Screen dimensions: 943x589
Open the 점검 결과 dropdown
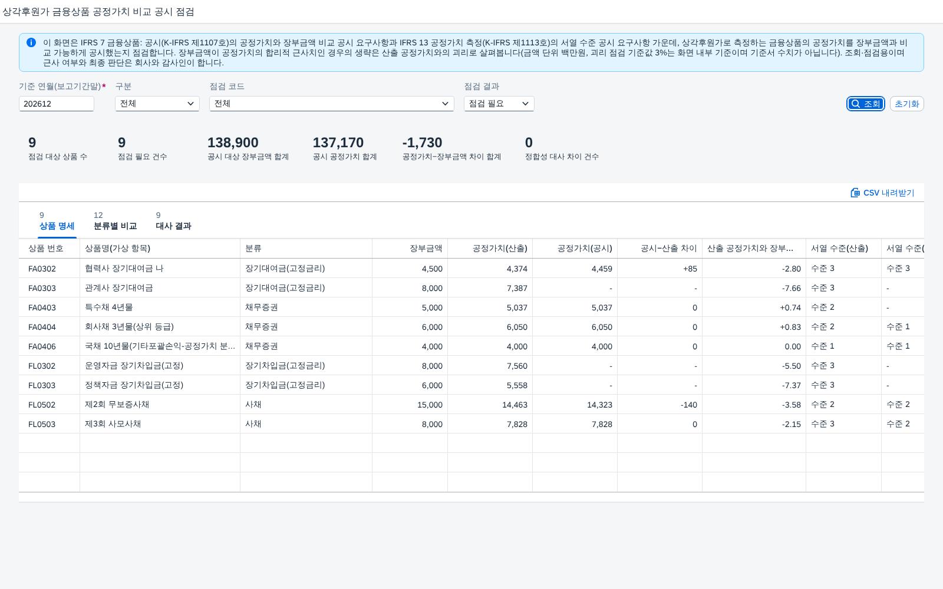pos(499,104)
